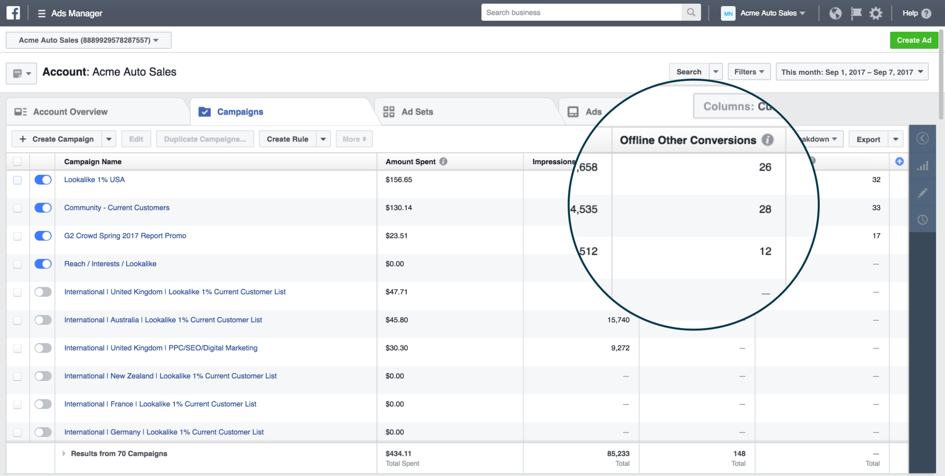Open the globe notifications icon
Screen dimensions: 945x476
[x=835, y=13]
